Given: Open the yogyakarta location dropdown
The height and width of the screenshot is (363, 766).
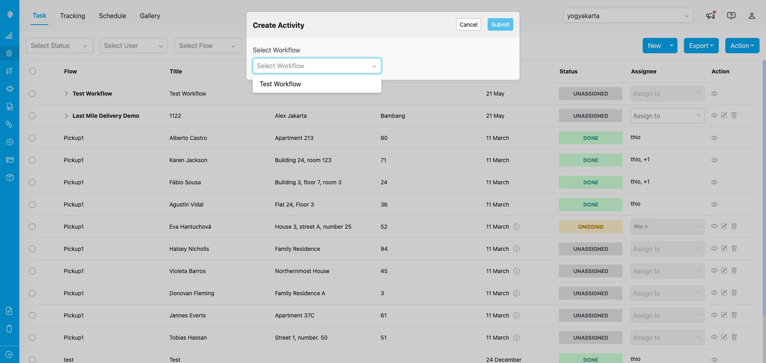Looking at the screenshot, I should pos(628,16).
